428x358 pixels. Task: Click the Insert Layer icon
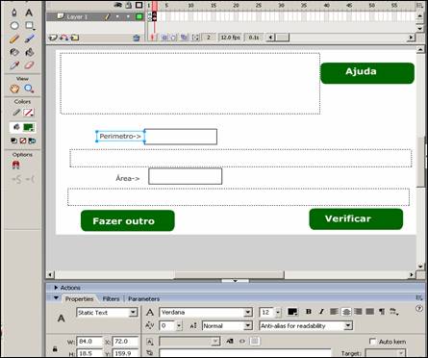click(53, 38)
